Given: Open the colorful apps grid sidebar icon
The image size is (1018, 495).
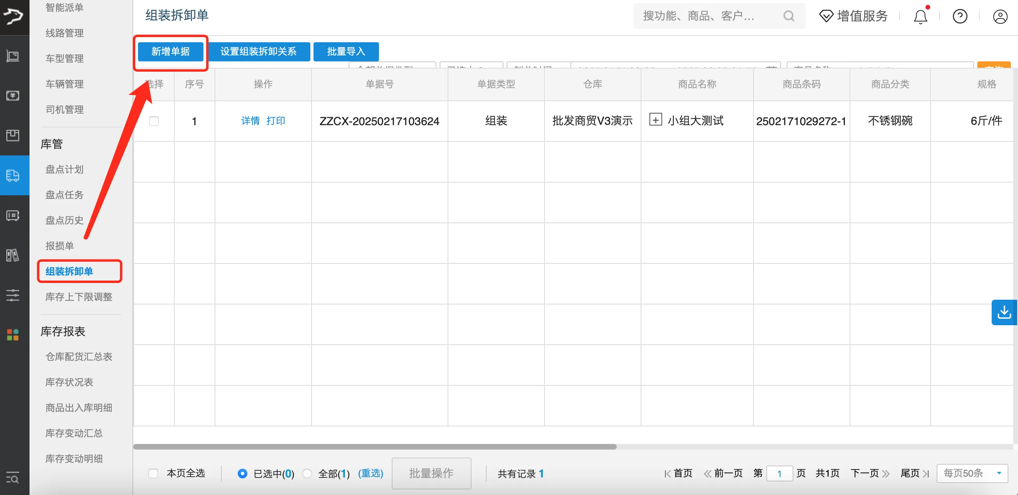Looking at the screenshot, I should (13, 335).
